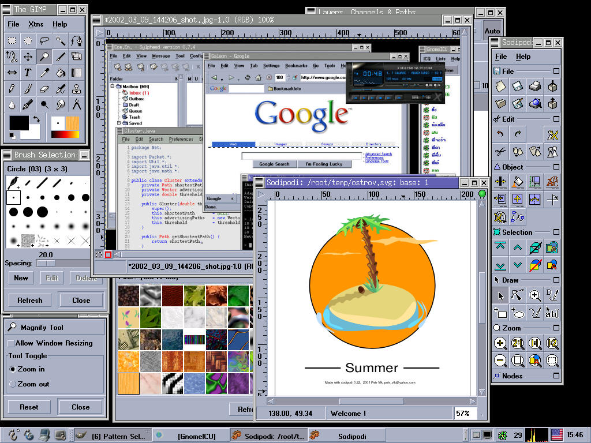591x443 pixels.
Task: Select the Elliptical Select tool in GIMP
Action: click(x=28, y=40)
